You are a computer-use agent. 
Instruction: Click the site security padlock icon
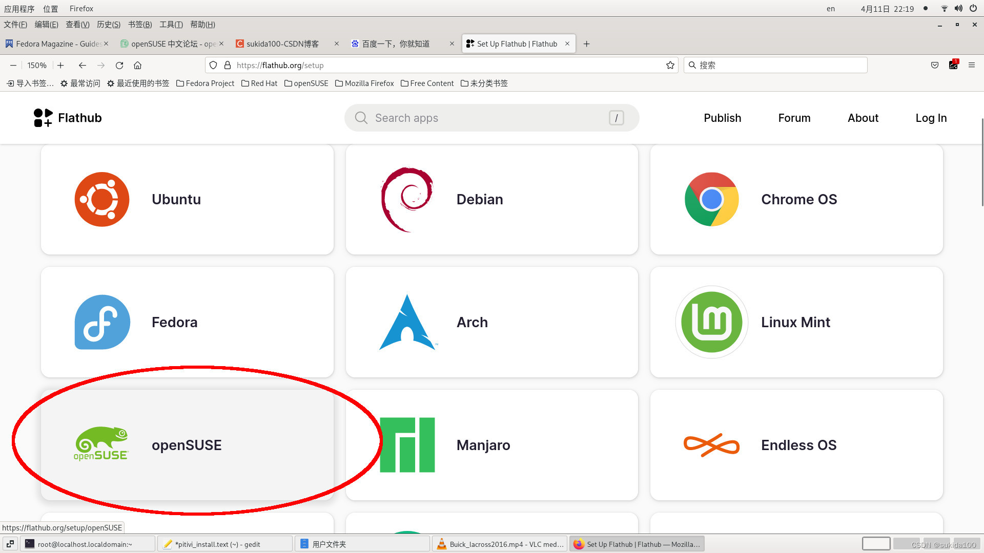[228, 65]
